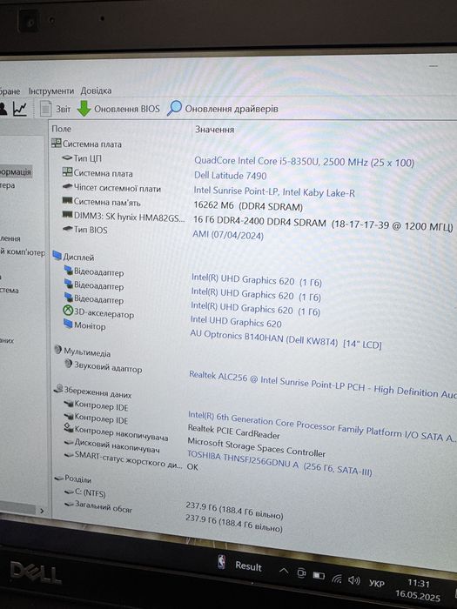Viewport: 457px width, 609px height.
Task: Click the Системна плата section icon
Action: point(57,144)
